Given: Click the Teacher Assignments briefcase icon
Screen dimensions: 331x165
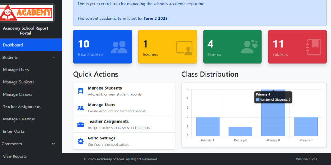Looking at the screenshot, I should pyautogui.click(x=80, y=125).
